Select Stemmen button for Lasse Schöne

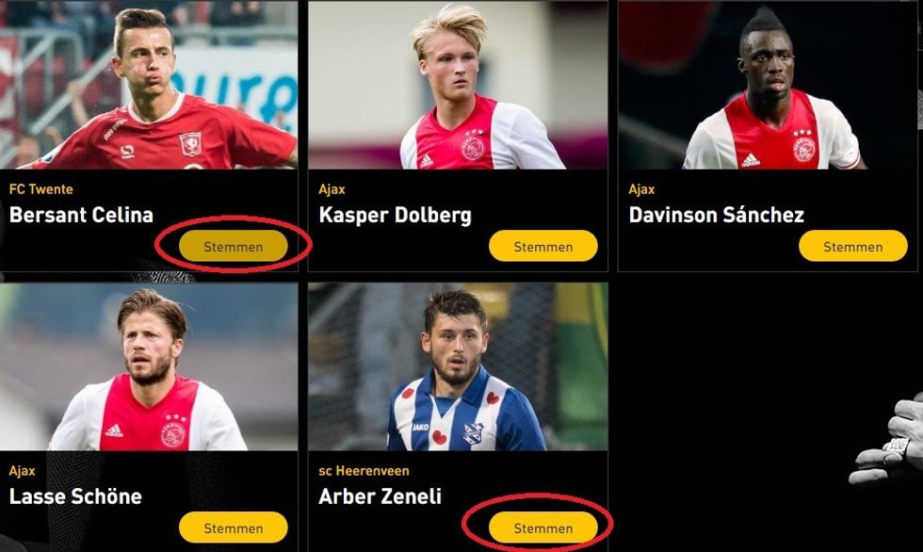(234, 528)
